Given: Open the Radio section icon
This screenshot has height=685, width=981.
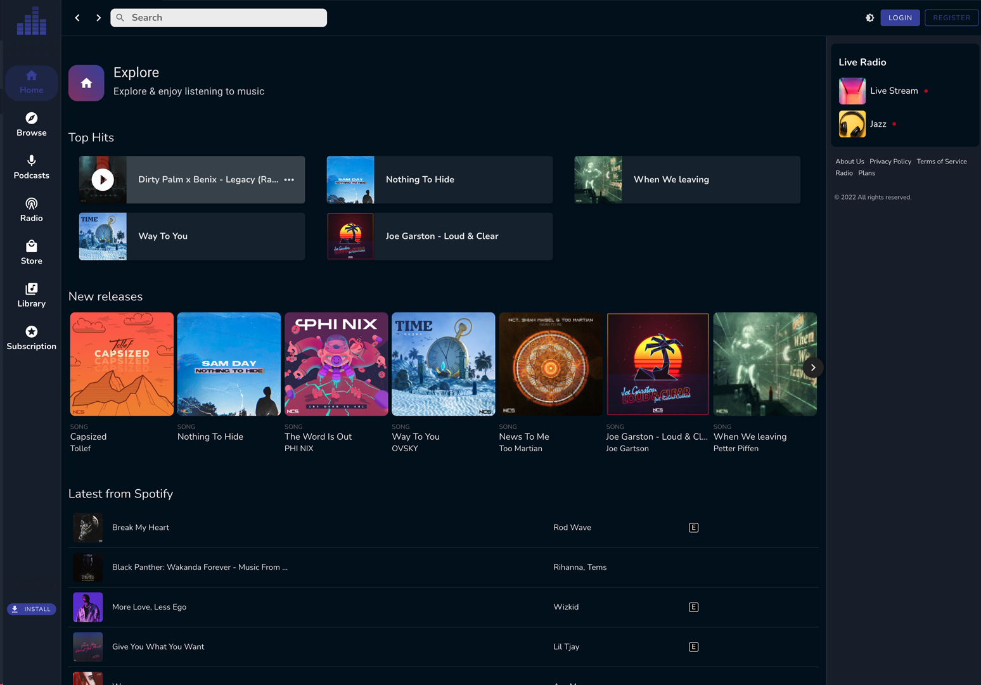Looking at the screenshot, I should (x=31, y=203).
